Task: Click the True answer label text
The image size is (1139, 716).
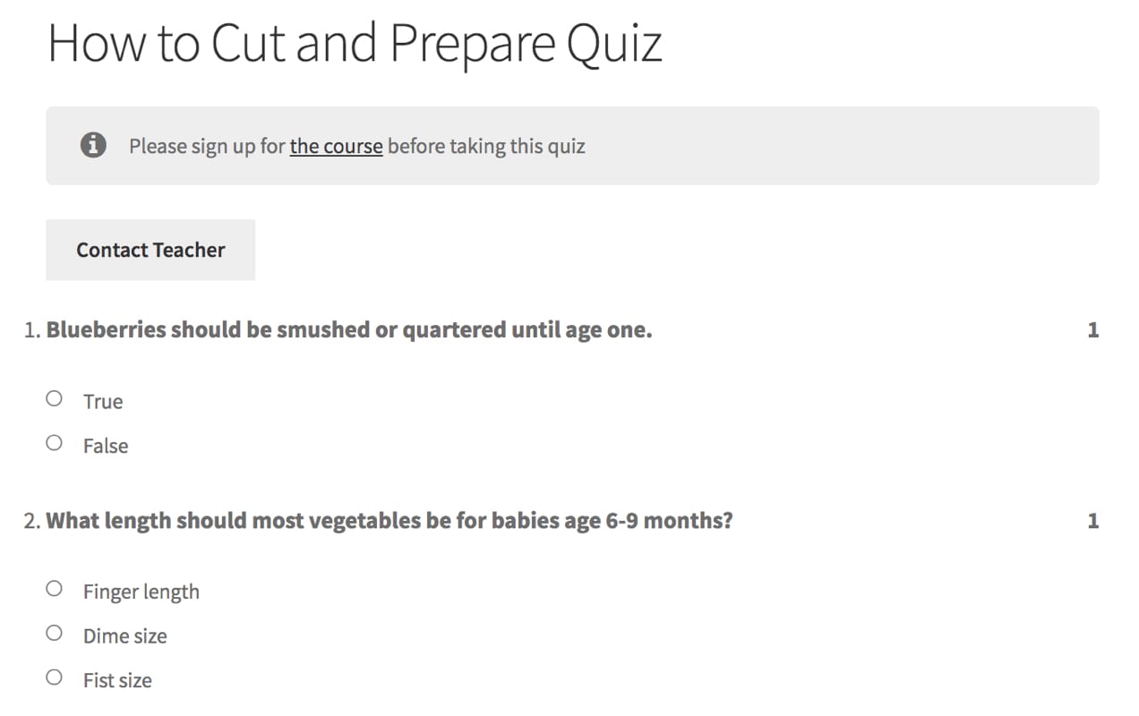Action: coord(103,401)
